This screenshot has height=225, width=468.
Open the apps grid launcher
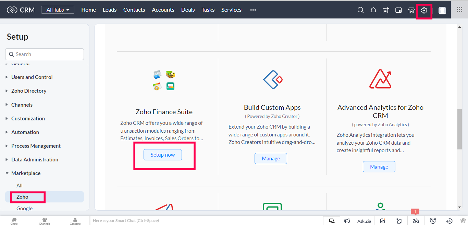coord(459,10)
